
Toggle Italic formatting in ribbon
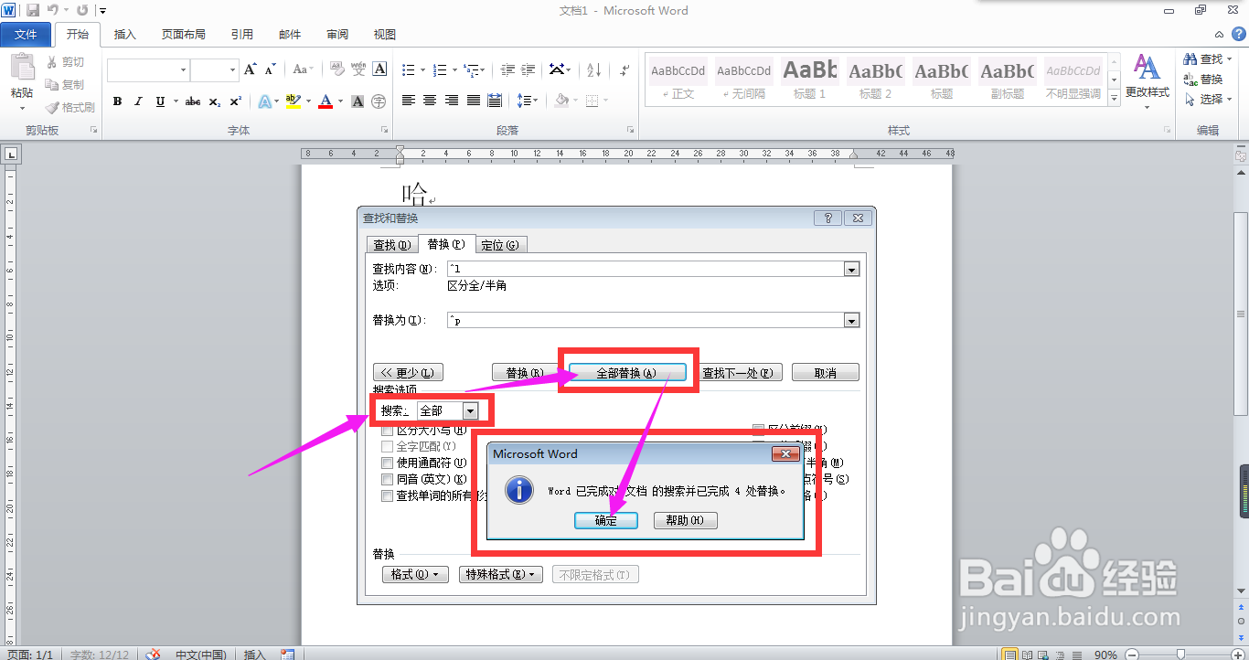click(139, 101)
